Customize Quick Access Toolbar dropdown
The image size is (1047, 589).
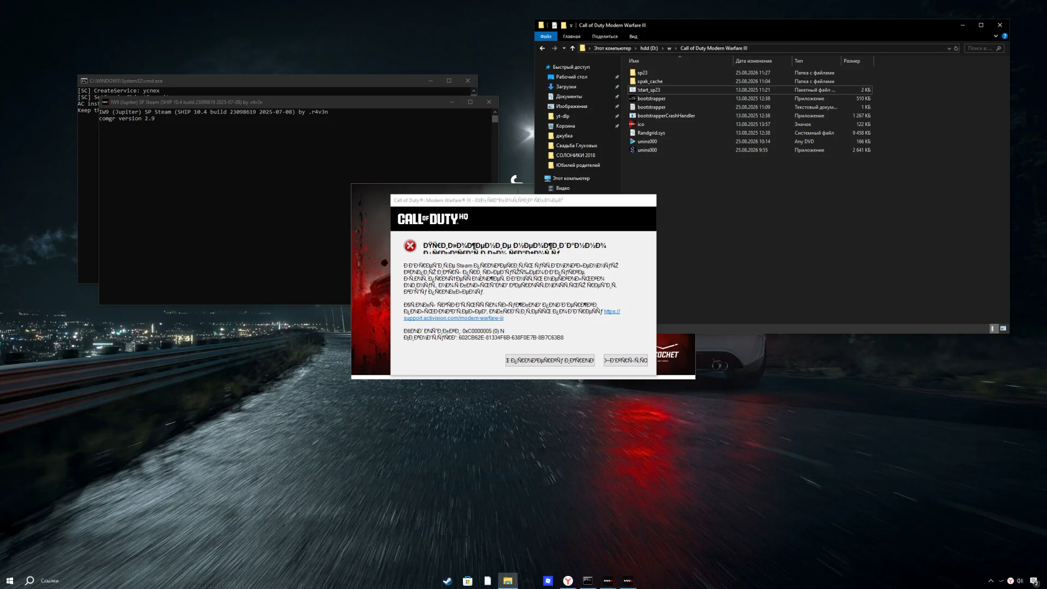pos(571,26)
